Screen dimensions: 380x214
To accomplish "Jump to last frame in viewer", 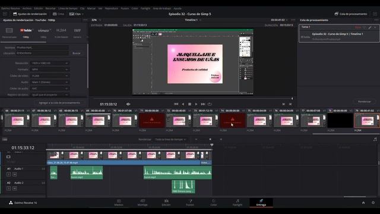I will pos(203,104).
